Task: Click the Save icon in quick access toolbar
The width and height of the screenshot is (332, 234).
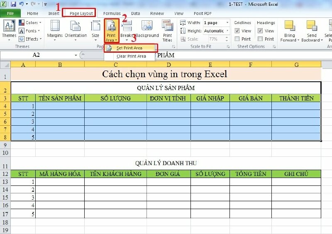Action: pyautogui.click(x=13, y=4)
